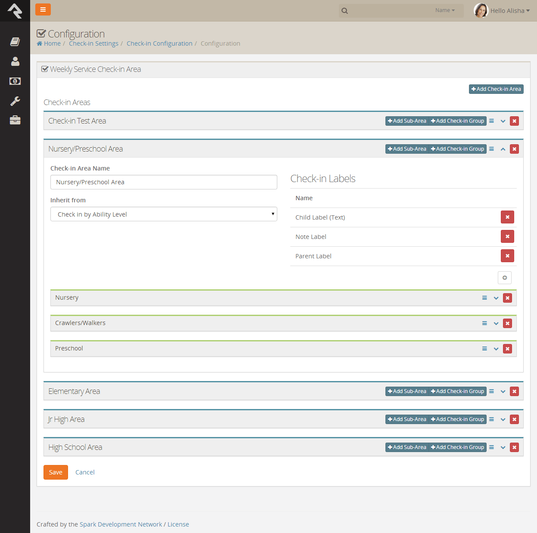The width and height of the screenshot is (537, 533).
Task: Go to Check-in Configuration breadcrumb
Action: [x=159, y=43]
